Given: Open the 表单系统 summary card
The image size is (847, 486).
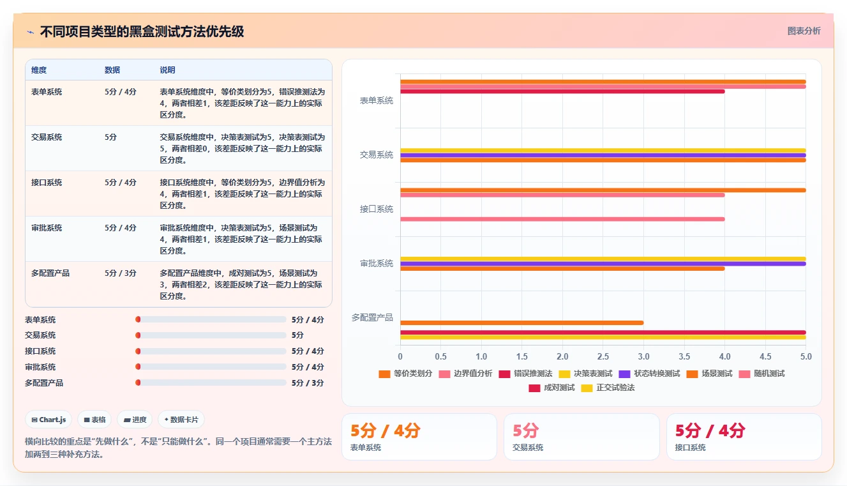Looking at the screenshot, I should pos(419,437).
